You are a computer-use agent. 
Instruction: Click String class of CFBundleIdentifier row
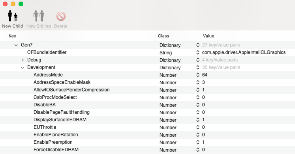165,53
